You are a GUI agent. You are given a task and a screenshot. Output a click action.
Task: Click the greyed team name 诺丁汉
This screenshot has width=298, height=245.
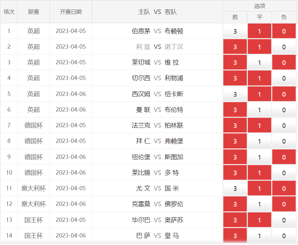coord(174,47)
